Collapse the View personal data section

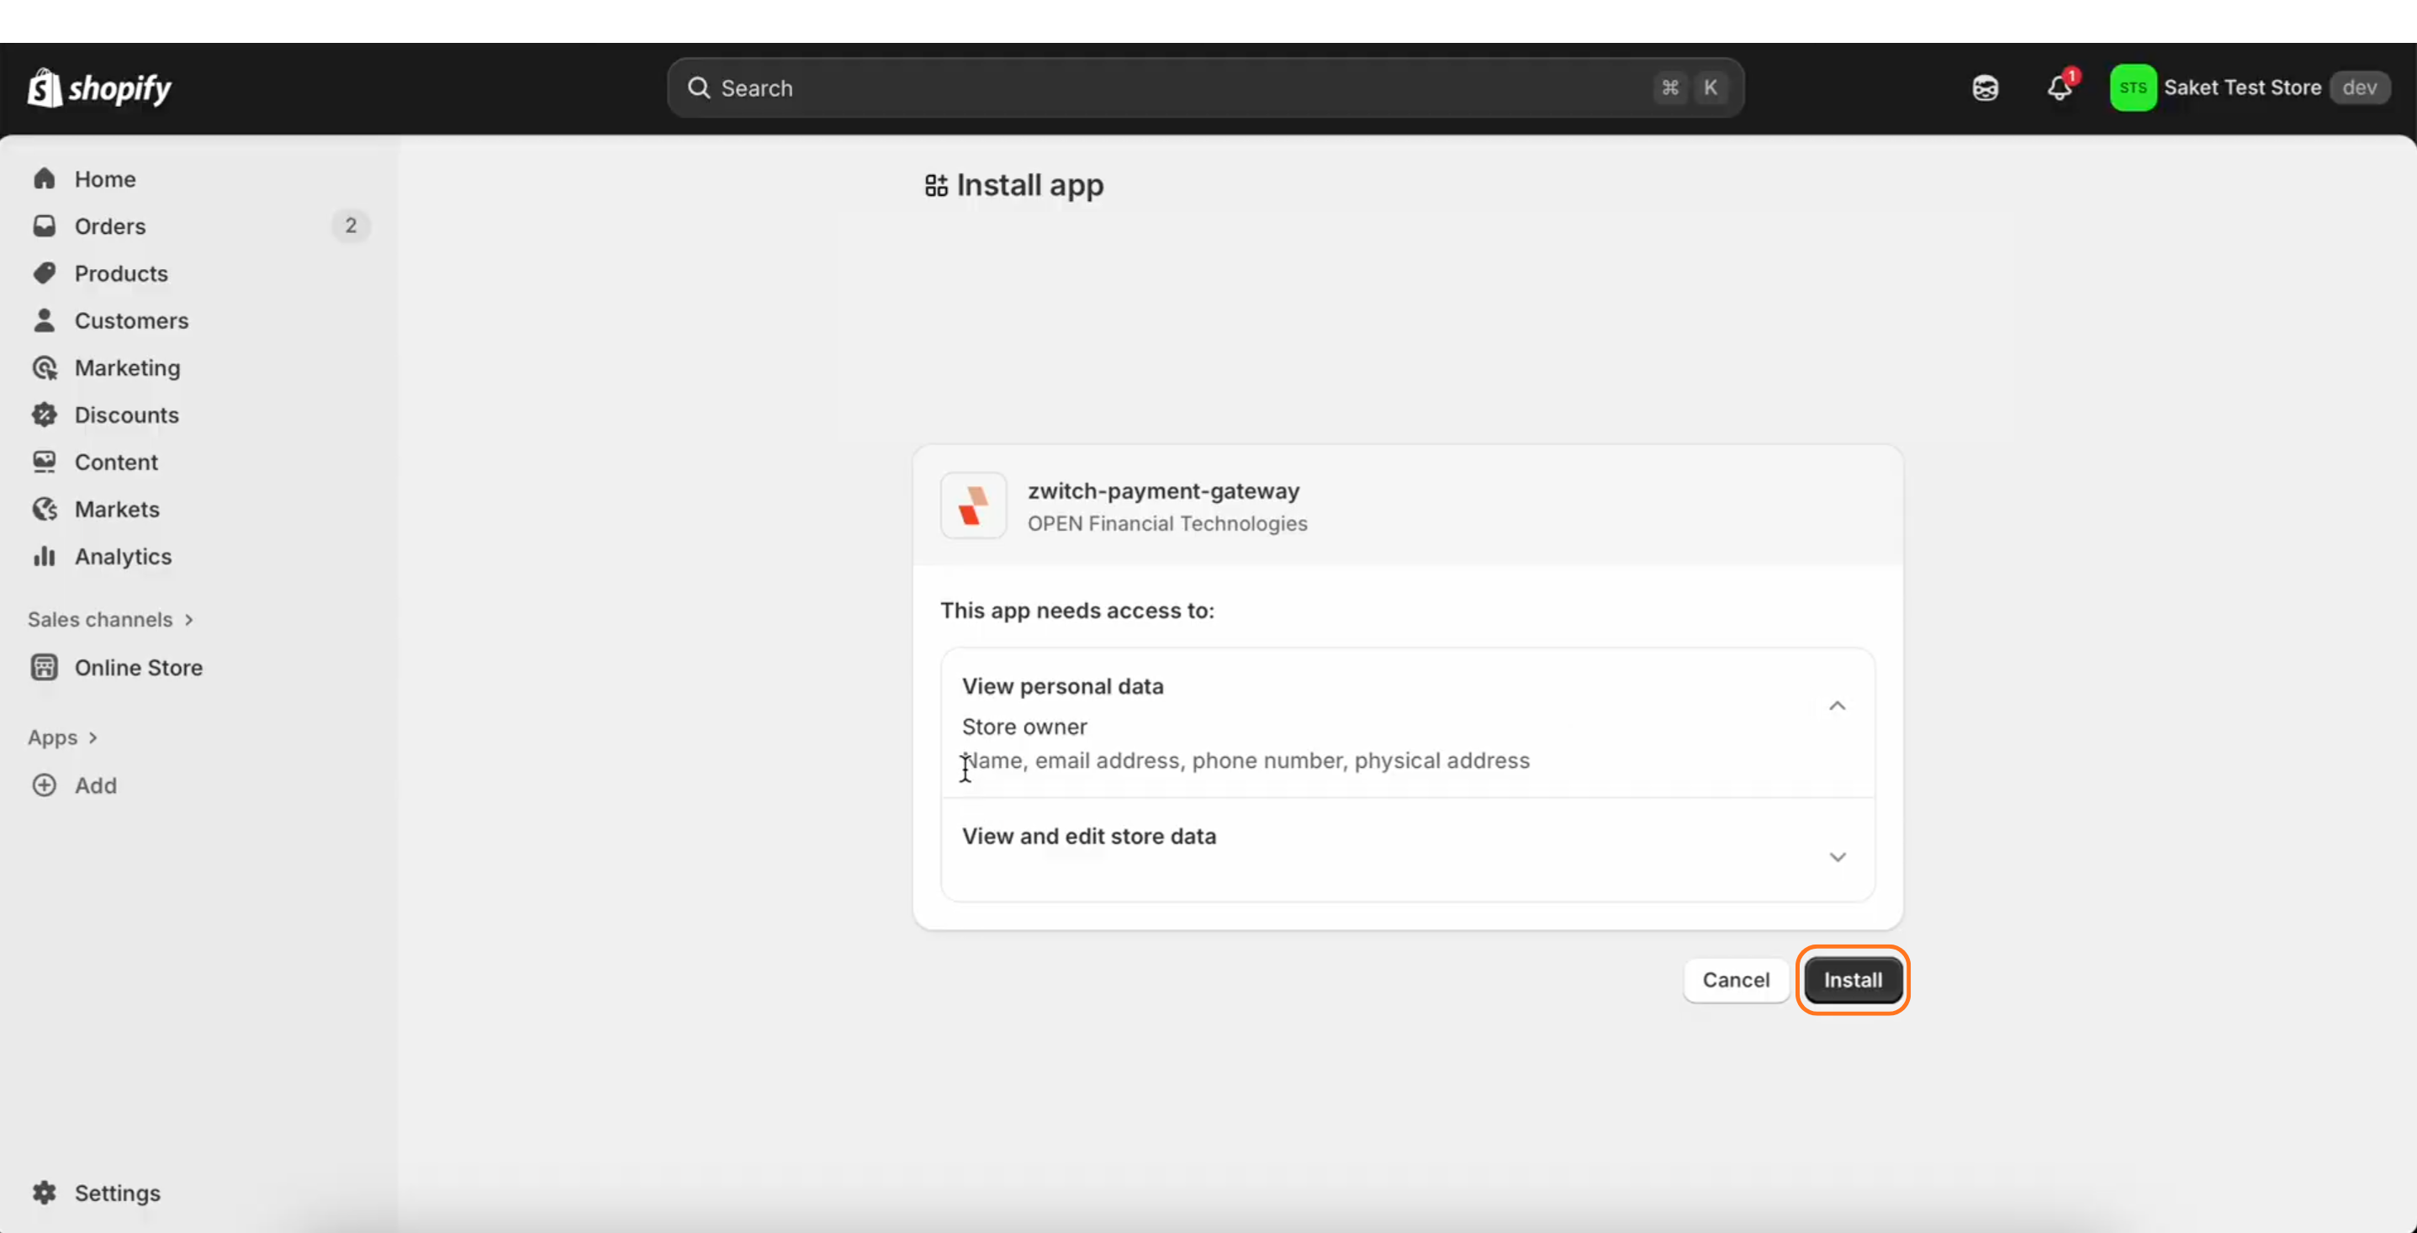[1836, 706]
